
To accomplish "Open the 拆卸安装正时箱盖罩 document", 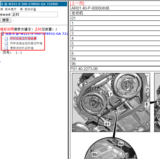I will [23, 38].
